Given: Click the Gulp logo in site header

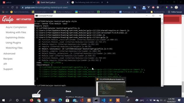Looking at the screenshot, I should (8, 19).
